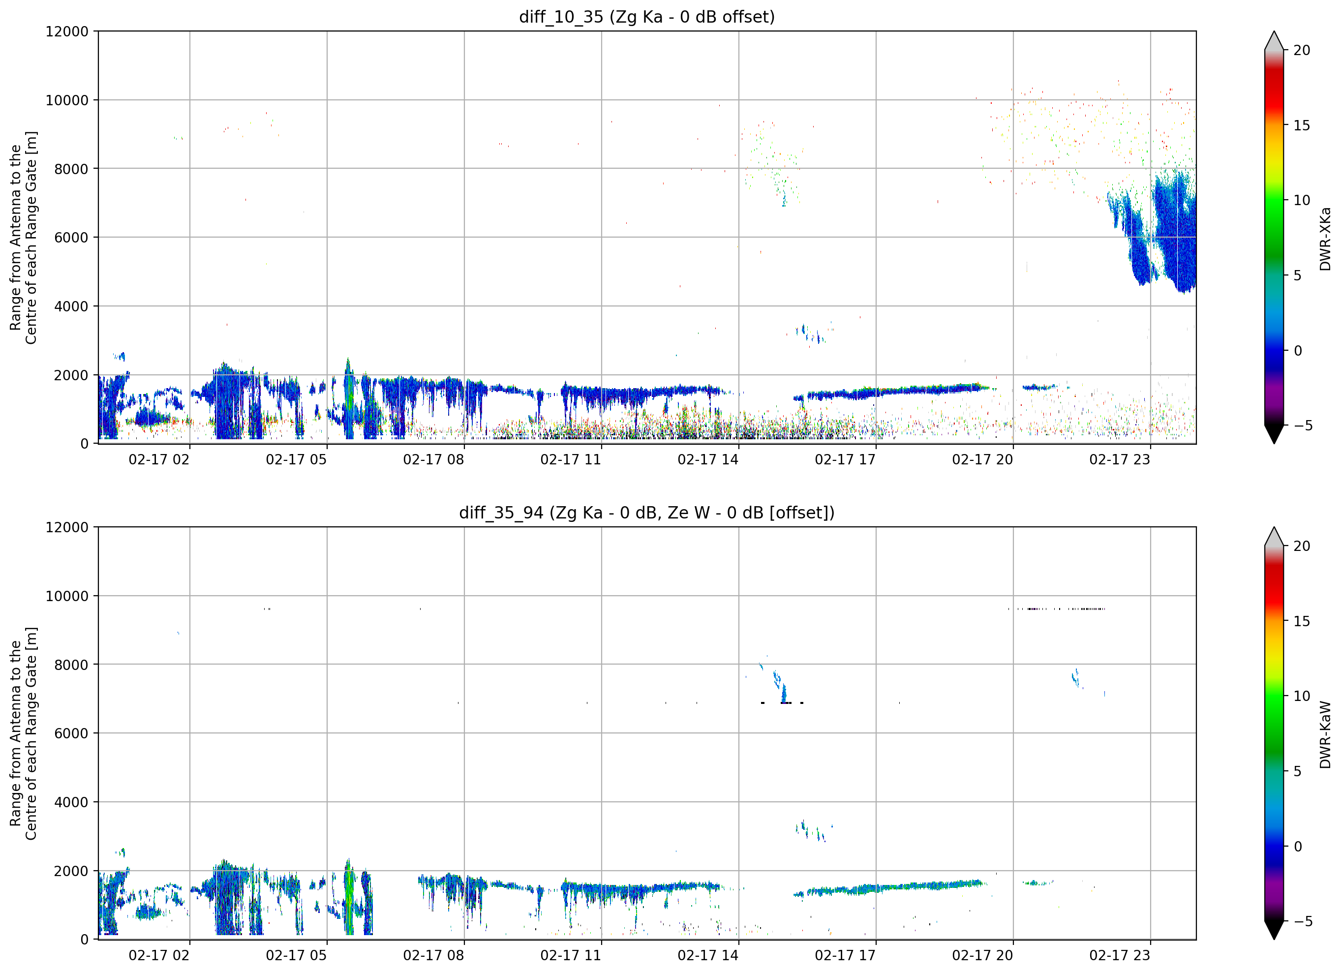
Task: Click the 6000 tick on top plot
Action: pyautogui.click(x=71, y=237)
